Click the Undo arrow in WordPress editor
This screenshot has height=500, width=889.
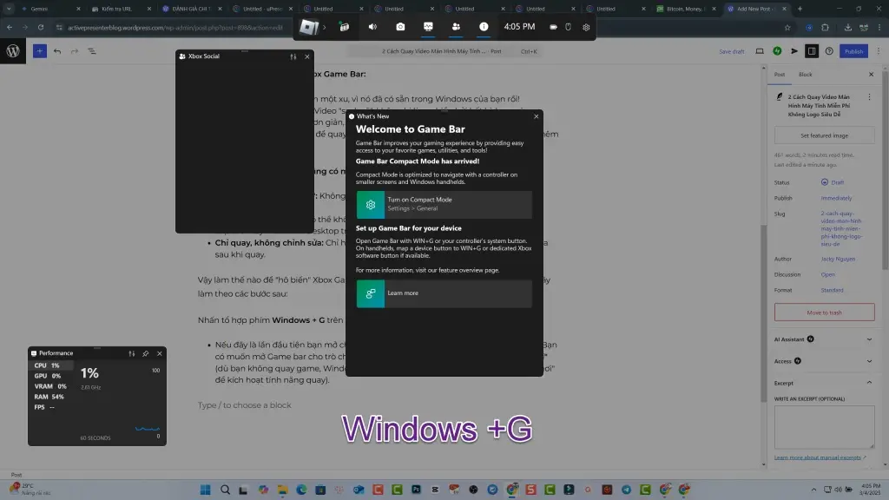click(57, 51)
